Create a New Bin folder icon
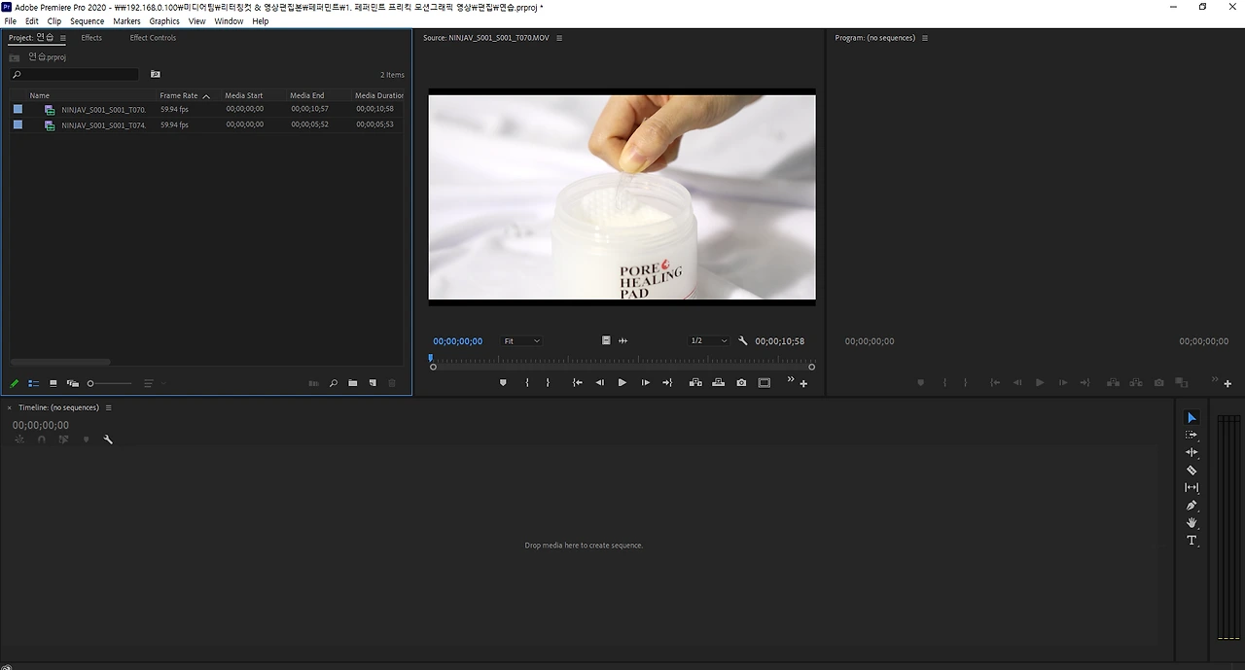 coord(353,383)
